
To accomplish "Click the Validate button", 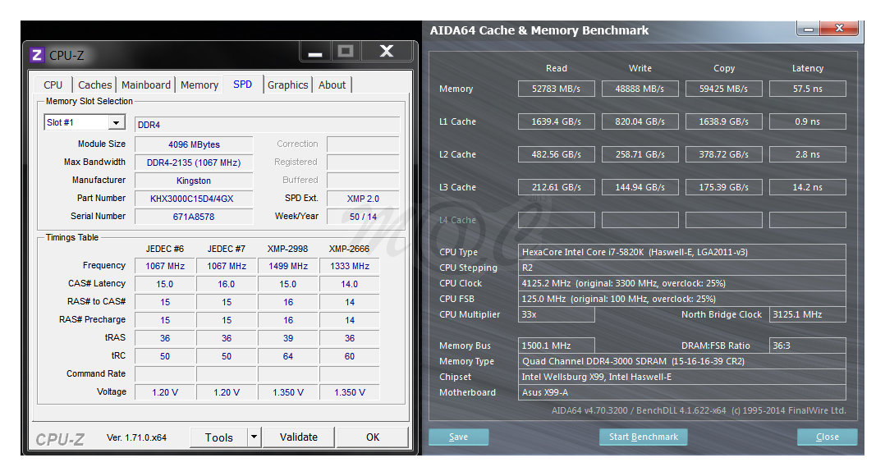I will point(299,437).
